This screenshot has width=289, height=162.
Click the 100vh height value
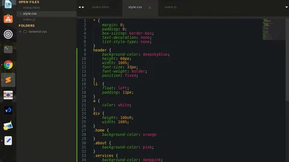coord(126,118)
